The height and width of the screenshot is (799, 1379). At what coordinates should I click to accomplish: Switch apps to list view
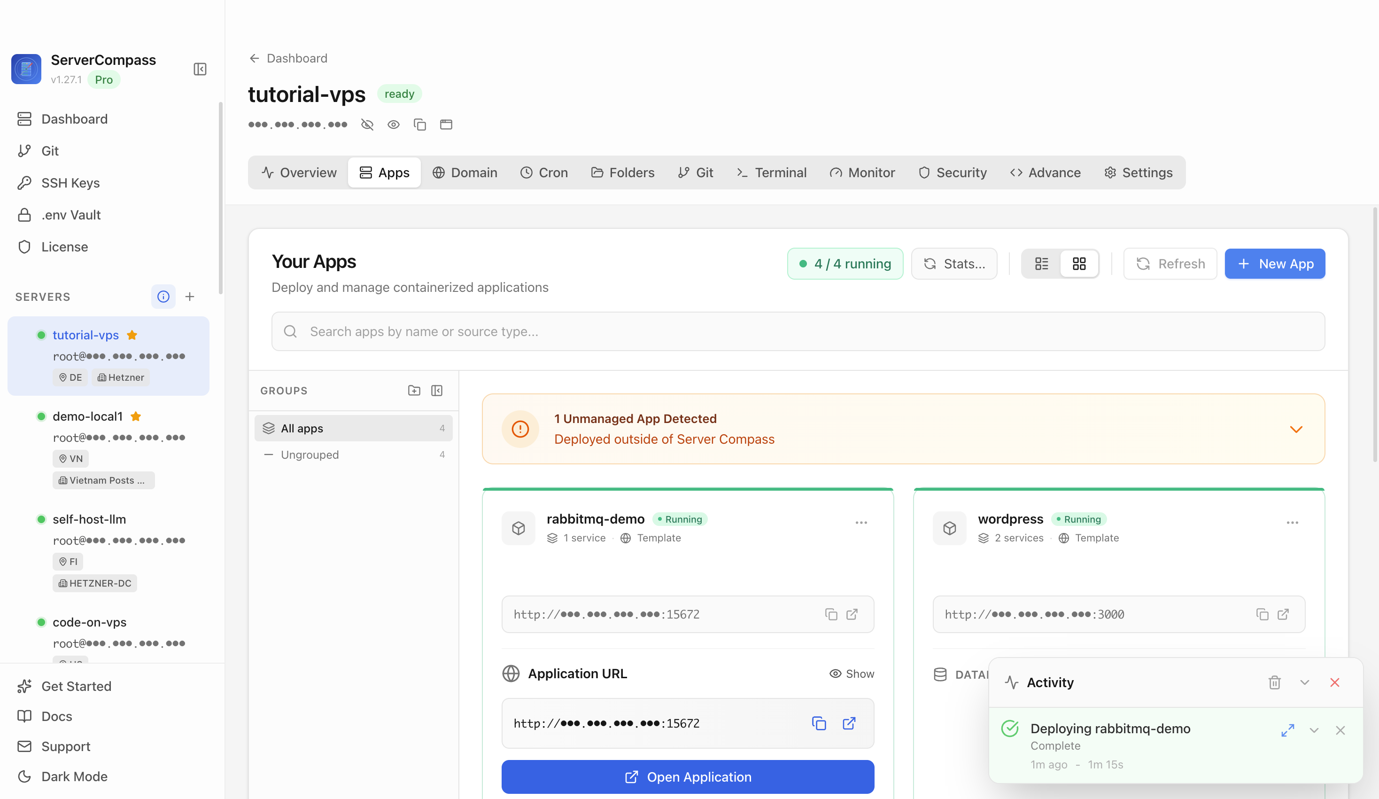click(x=1041, y=263)
